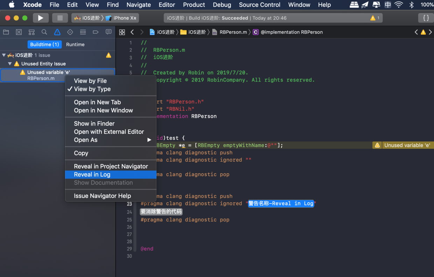Open the Breakpoint navigator tag icon
The width and height of the screenshot is (434, 277).
point(95,32)
